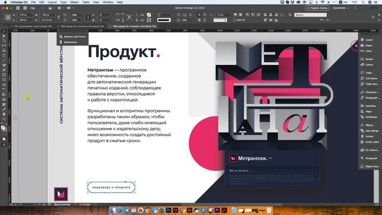Image resolution: width=382 pixels, height=215 pixels.
Task: Open the Data Merge panel
Action: coord(369,131)
